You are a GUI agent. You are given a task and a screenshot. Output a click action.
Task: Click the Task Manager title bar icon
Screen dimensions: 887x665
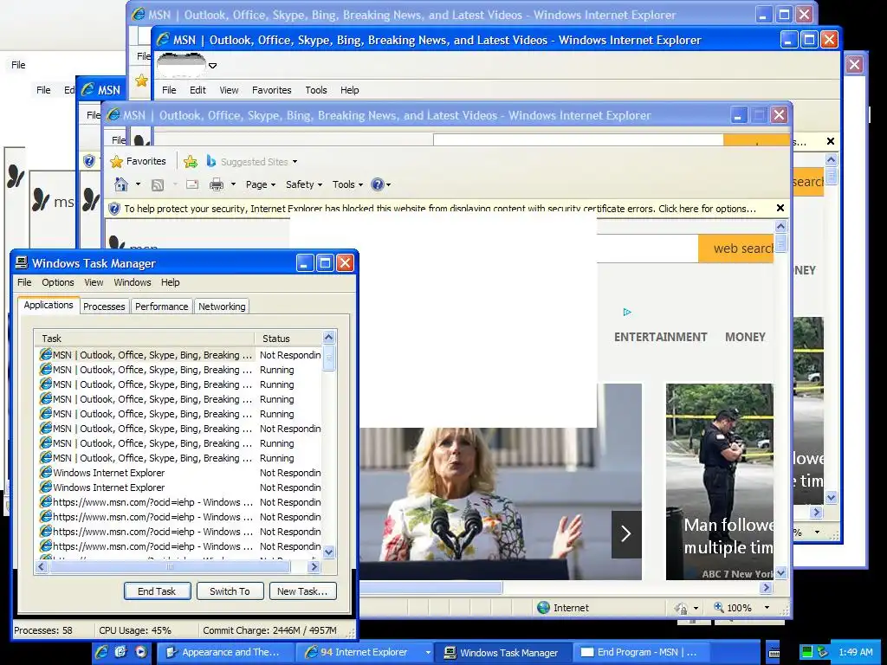[x=22, y=263]
